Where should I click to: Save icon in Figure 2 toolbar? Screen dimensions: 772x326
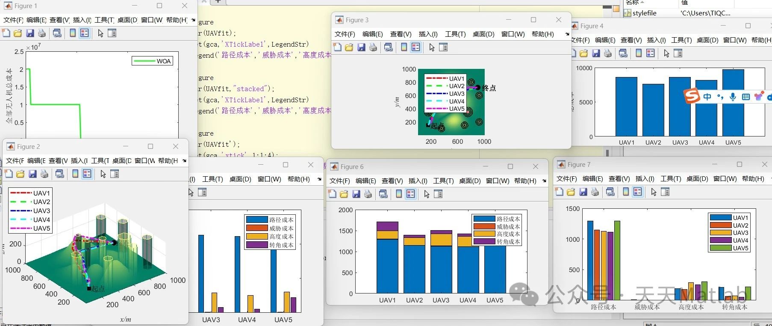coord(32,174)
